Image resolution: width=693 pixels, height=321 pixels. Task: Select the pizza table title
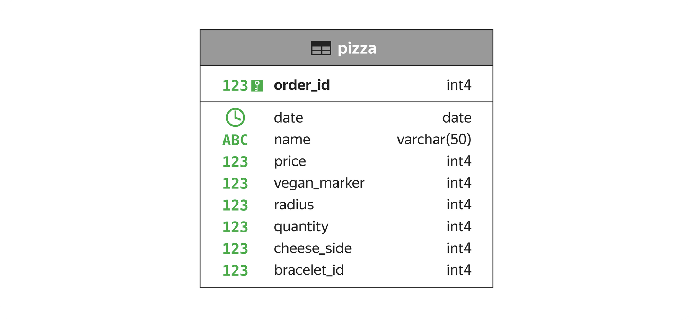pos(357,48)
